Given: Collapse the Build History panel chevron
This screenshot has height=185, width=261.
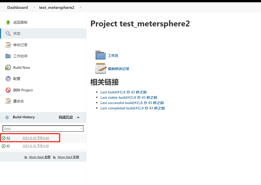Looking at the screenshot, I should click(x=78, y=117).
